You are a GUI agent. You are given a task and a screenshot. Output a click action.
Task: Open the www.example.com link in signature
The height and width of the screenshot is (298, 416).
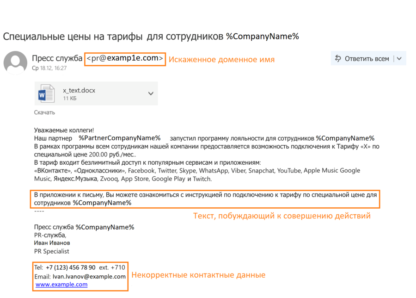[x=61, y=285]
